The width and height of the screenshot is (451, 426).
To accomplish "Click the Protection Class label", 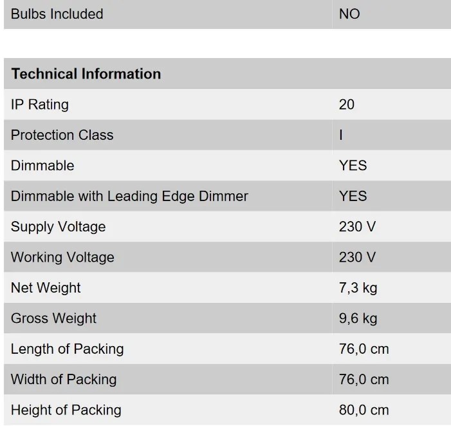I will click(x=62, y=135).
